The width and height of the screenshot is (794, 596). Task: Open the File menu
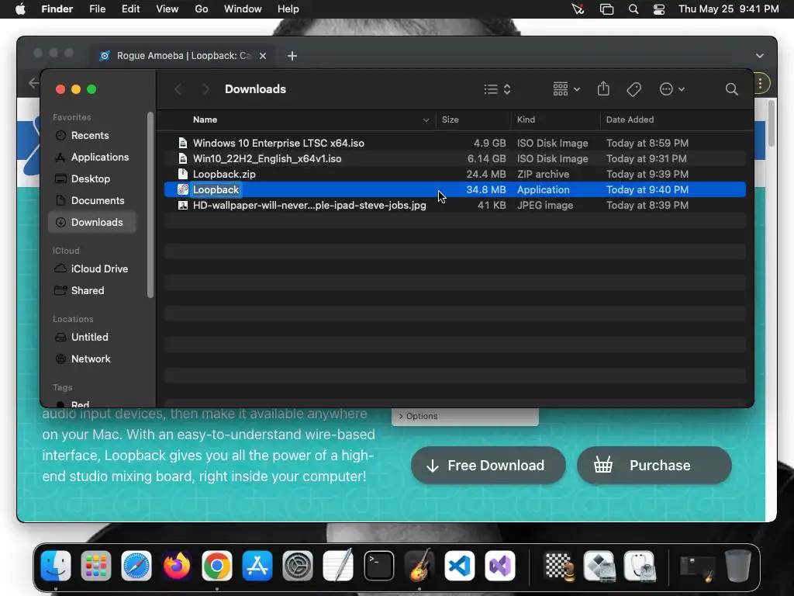[x=97, y=9]
